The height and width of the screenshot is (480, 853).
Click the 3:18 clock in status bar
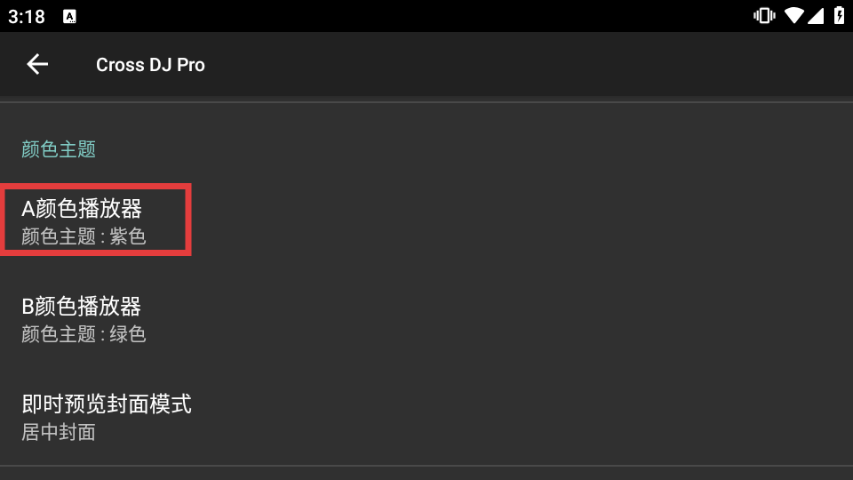27,16
